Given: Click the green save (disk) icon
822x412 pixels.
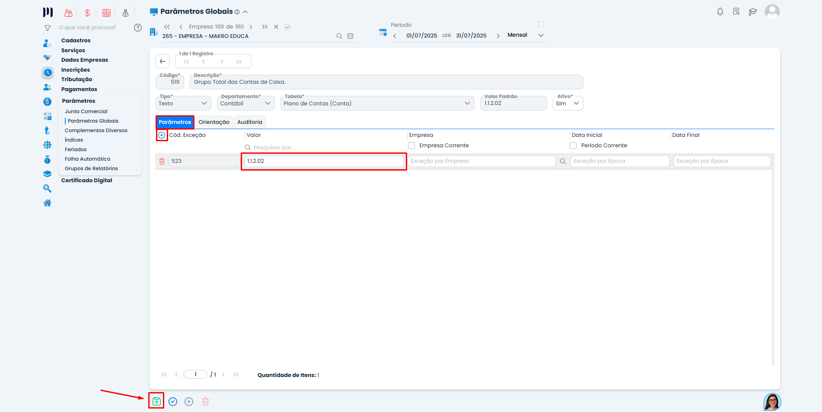Looking at the screenshot, I should 156,402.
